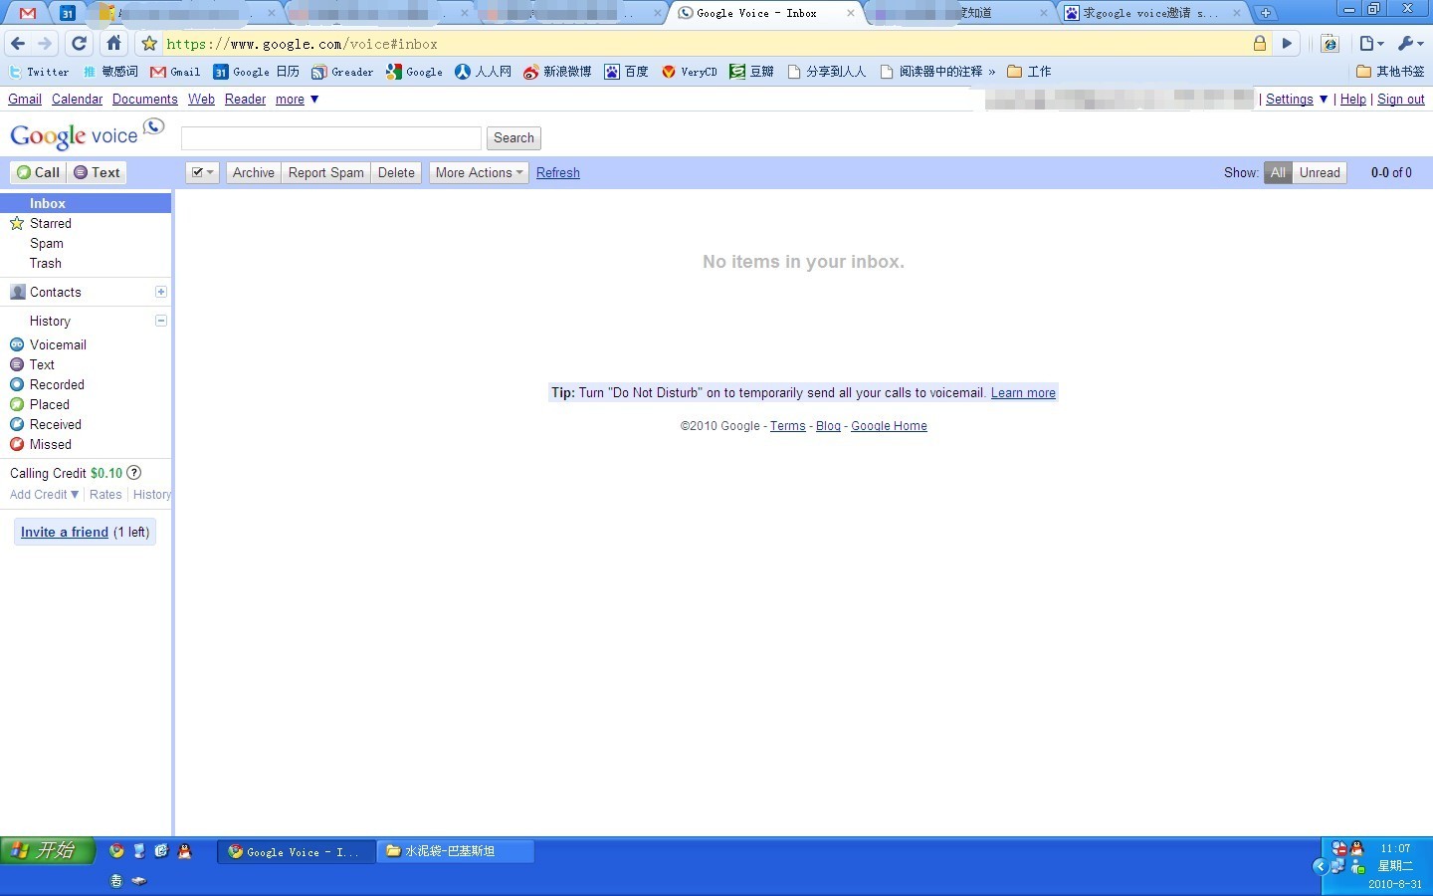Open the 工作 bookmarks folder

point(1030,72)
